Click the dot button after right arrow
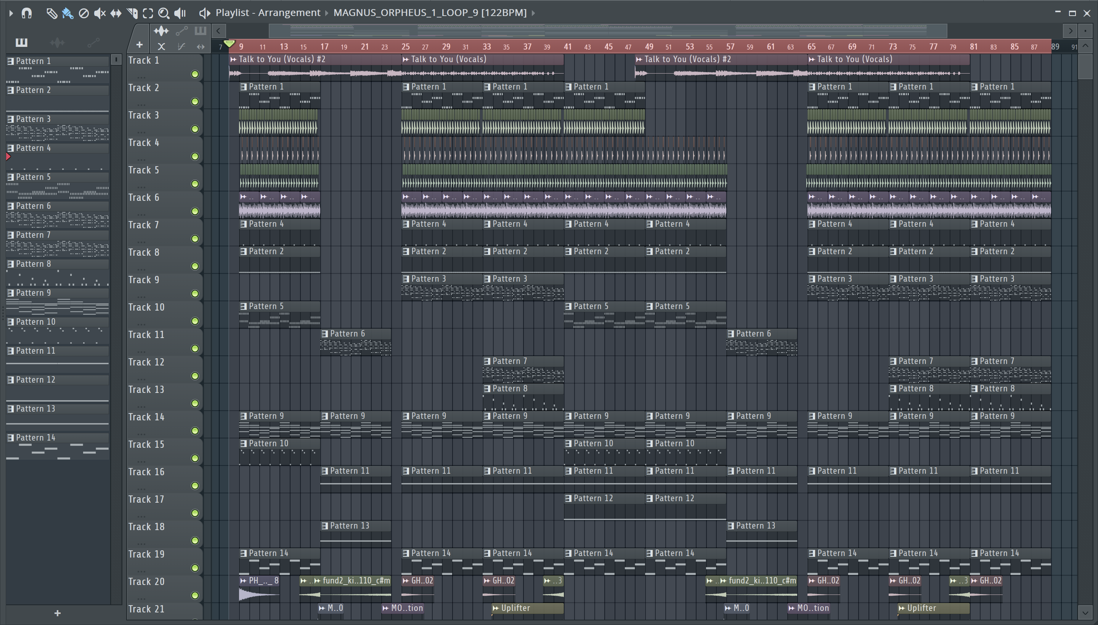Image resolution: width=1098 pixels, height=625 pixels. point(1085,30)
